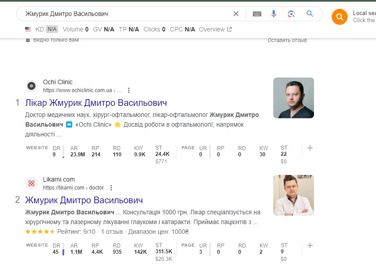The image size is (376, 271).
Task: Clear the search box with X
Action: click(236, 14)
